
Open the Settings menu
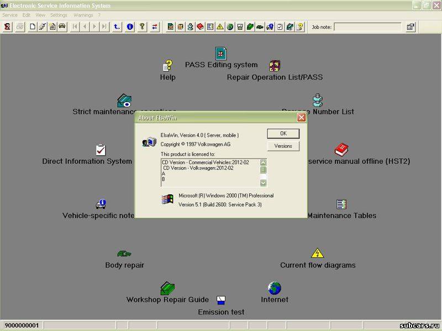click(59, 15)
